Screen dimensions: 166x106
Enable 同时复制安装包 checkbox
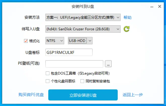point(82,81)
